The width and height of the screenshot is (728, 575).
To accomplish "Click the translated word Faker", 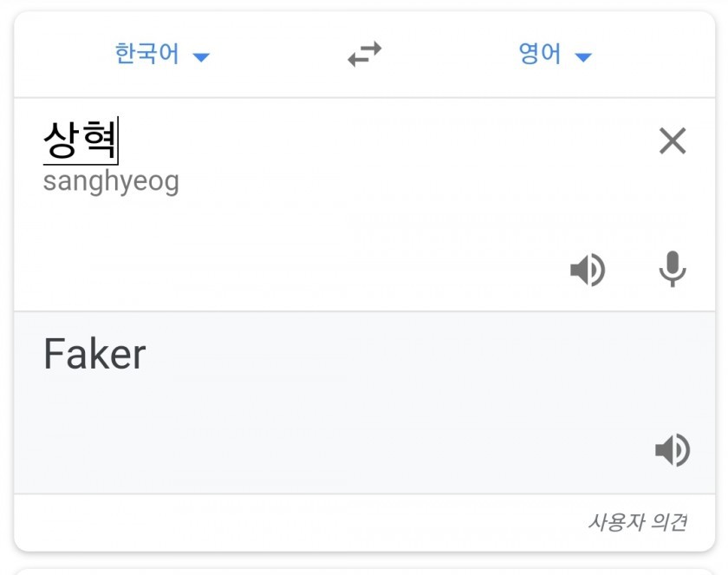I will click(x=94, y=354).
